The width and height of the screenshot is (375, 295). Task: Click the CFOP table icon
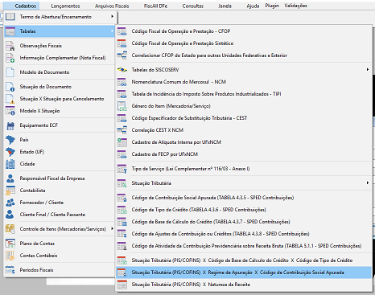pos(122,31)
